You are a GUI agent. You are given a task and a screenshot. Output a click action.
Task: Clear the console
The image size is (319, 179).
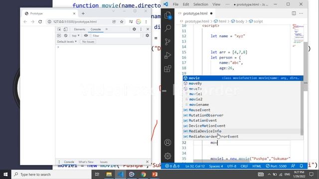pyautogui.click(x=66, y=36)
